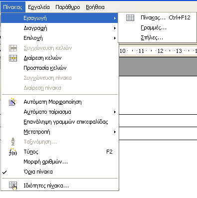
Task: Choose Γραμμές... in submenu
Action: (x=157, y=27)
